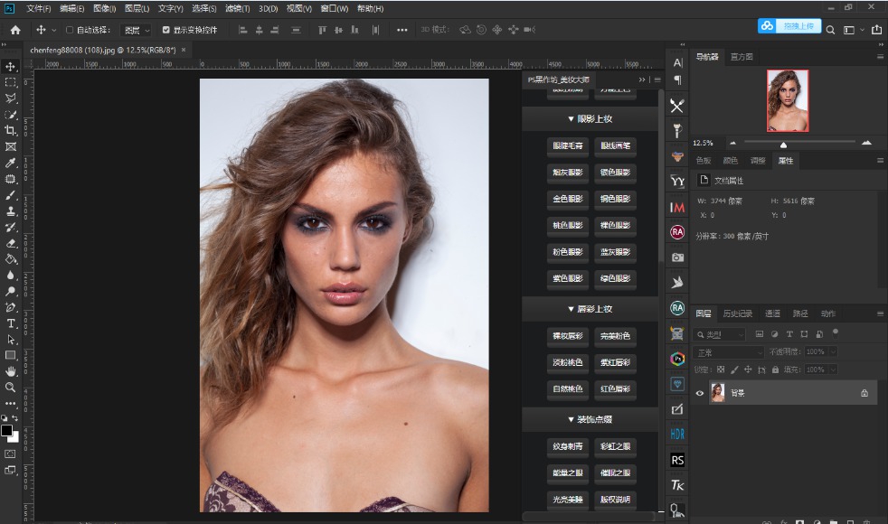Screen dimensions: 888x524
Task: Toggle the layer filter on/off switch
Action: coord(835,332)
